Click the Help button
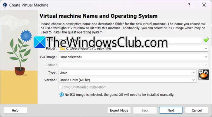The width and height of the screenshot is (212, 117). click(15, 110)
